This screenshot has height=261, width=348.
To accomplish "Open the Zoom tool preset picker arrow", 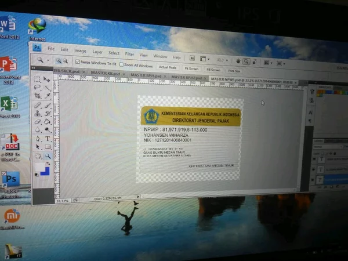I will coord(48,60).
